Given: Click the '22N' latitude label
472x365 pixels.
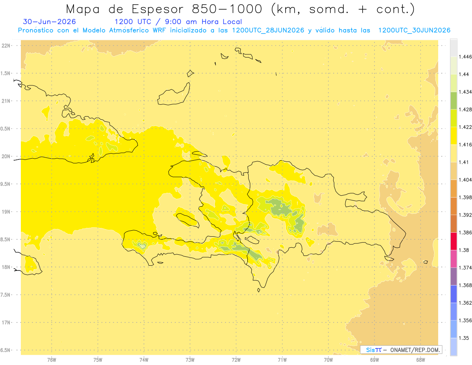Looking at the screenshot, I should click(6, 46).
